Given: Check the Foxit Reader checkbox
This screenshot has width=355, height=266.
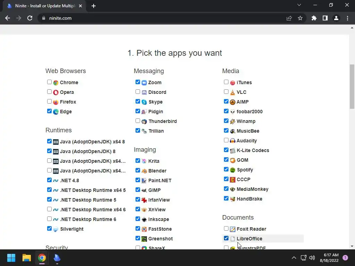Looking at the screenshot, I should (x=226, y=229).
